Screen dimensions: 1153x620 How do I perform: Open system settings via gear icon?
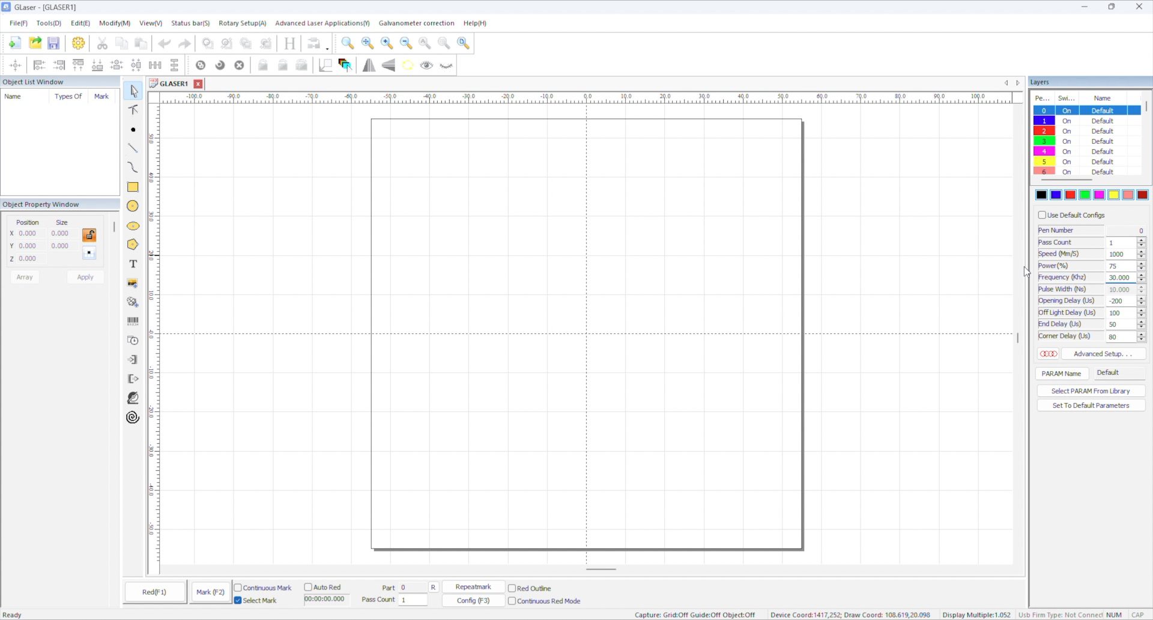click(x=78, y=43)
